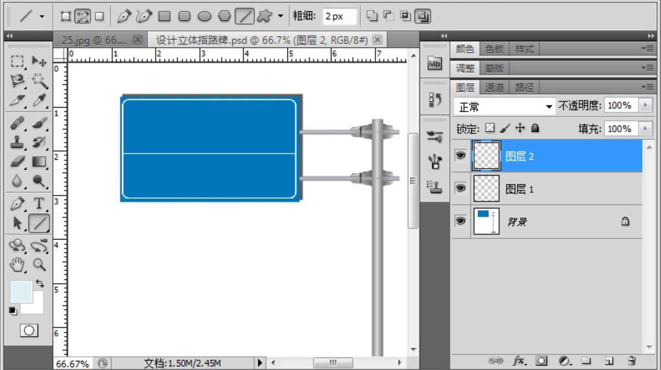Expand the opacity 不透明度 slider arrow
Image resolution: width=661 pixels, height=370 pixels.
tap(645, 105)
